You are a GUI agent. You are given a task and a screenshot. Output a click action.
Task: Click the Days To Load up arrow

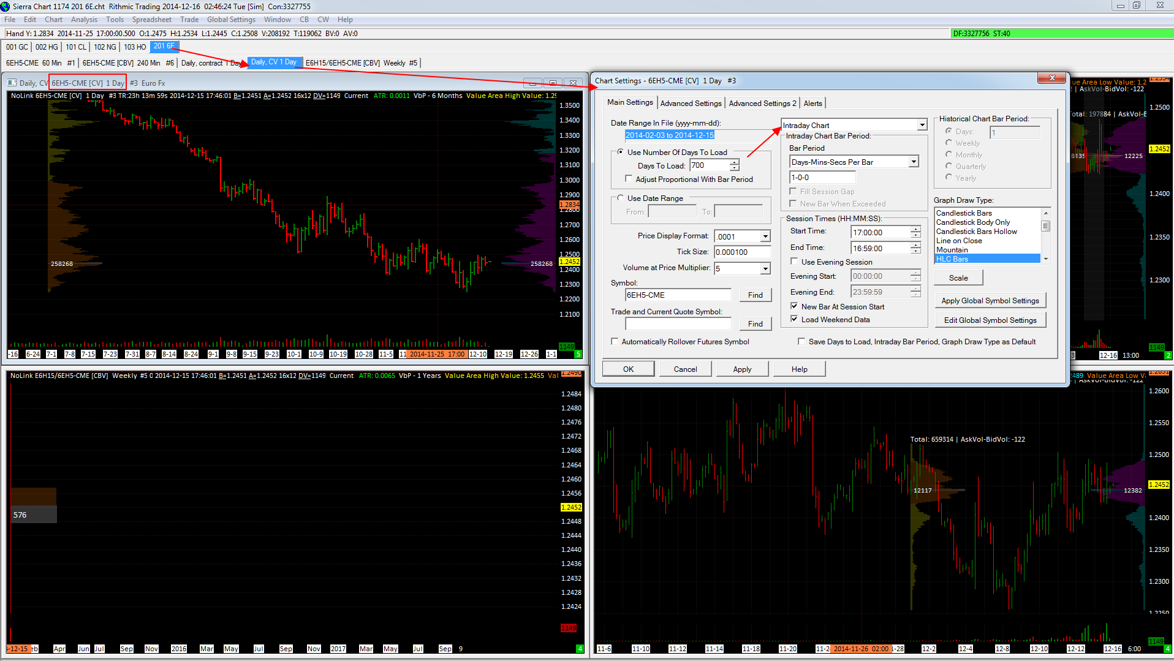point(734,162)
